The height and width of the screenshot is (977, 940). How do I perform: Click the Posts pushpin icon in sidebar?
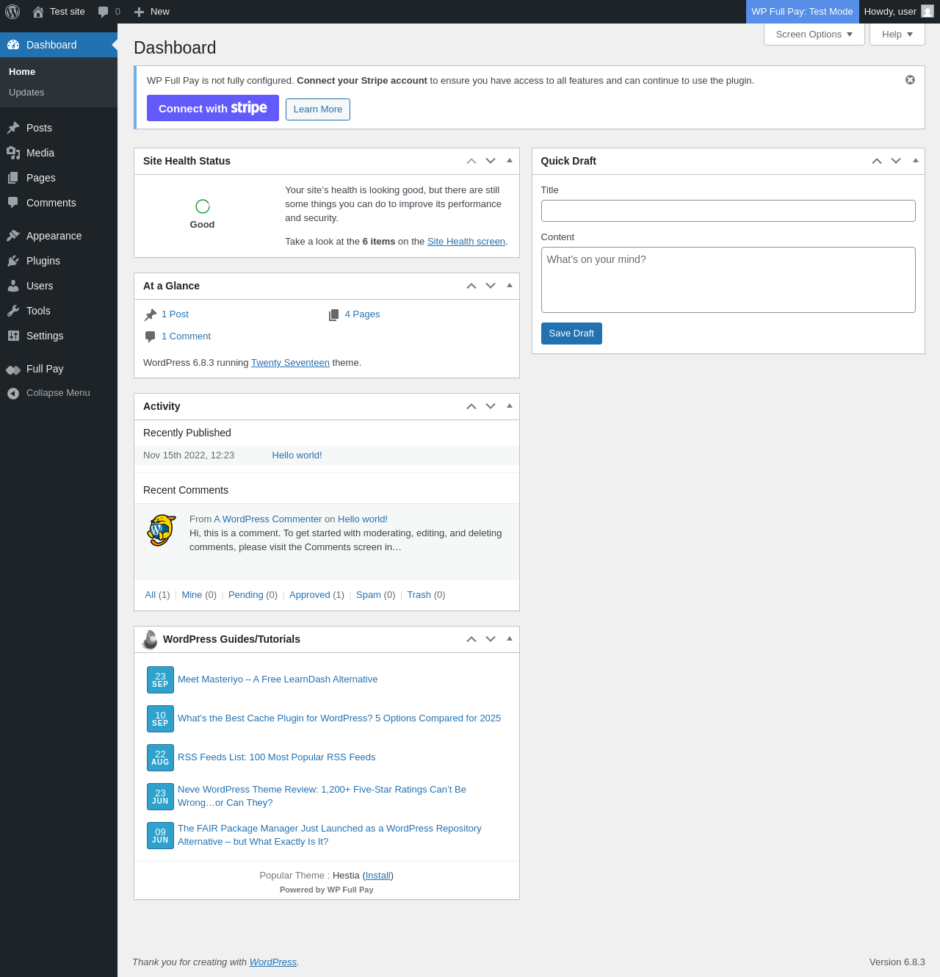13,128
